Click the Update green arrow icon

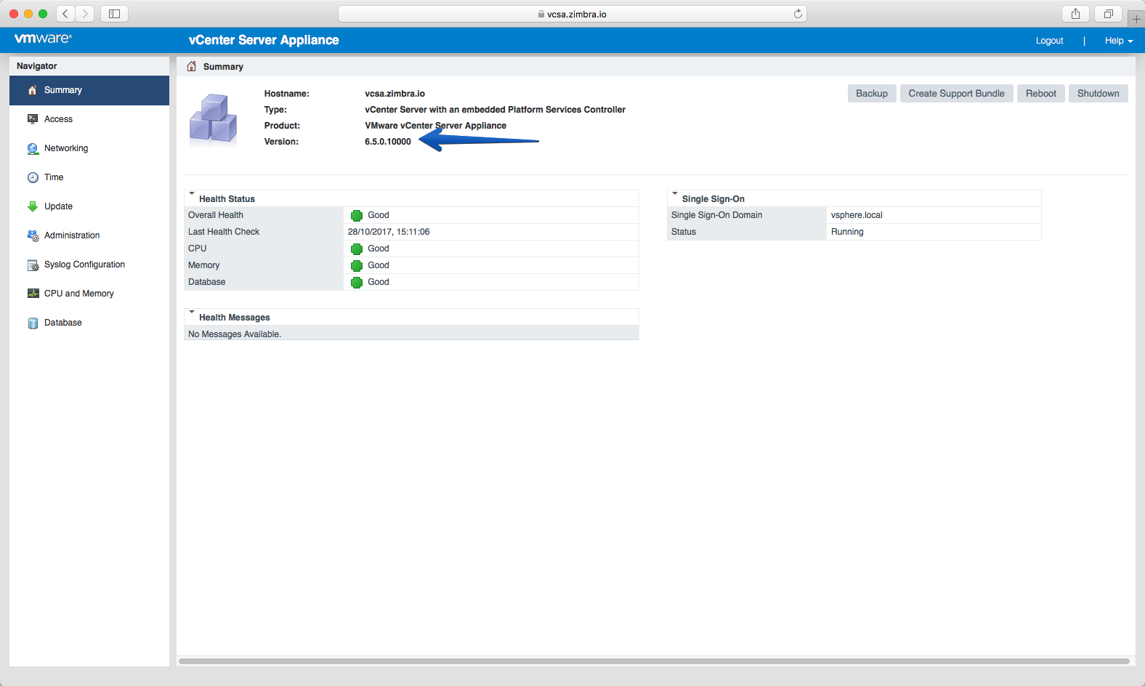coord(33,206)
